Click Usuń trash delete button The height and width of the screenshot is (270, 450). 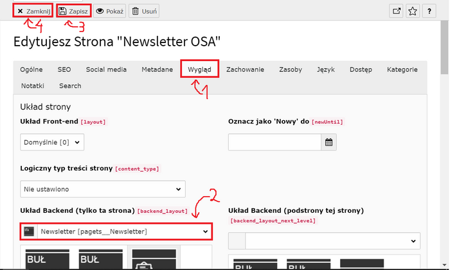(144, 11)
